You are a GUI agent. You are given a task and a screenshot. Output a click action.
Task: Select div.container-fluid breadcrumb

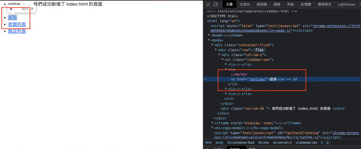[240, 143]
